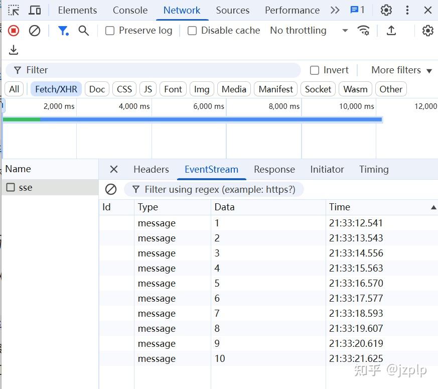Clear the EventStream messages list

tap(111, 189)
